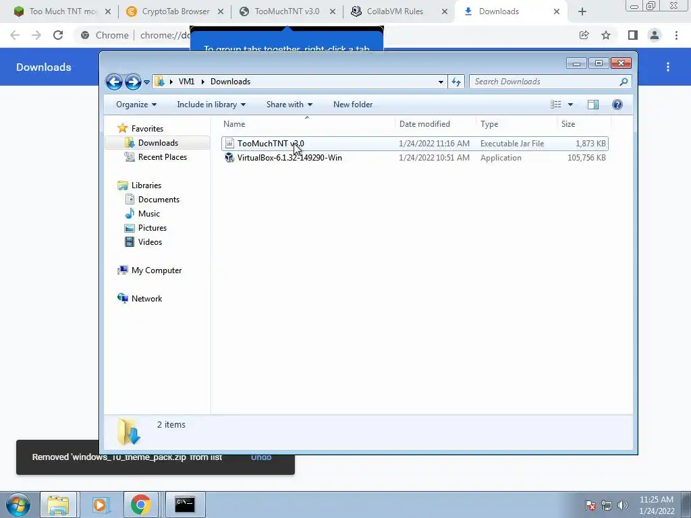Image resolution: width=691 pixels, height=518 pixels.
Task: Close the CryptoTab Browser tab
Action: [221, 11]
